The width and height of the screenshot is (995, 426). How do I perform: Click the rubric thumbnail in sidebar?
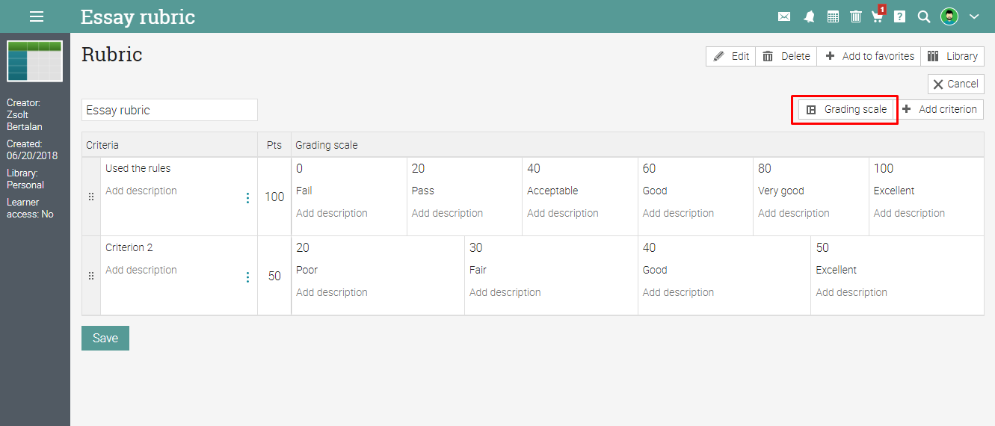[34, 61]
